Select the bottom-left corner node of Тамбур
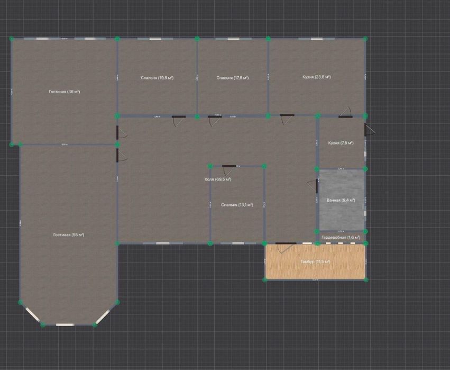Screen dimensions: 450x370 click(265, 279)
